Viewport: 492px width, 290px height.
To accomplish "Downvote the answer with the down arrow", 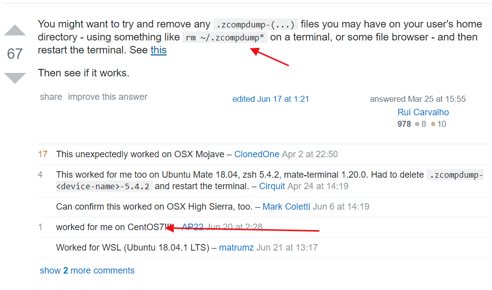I will 15,78.
